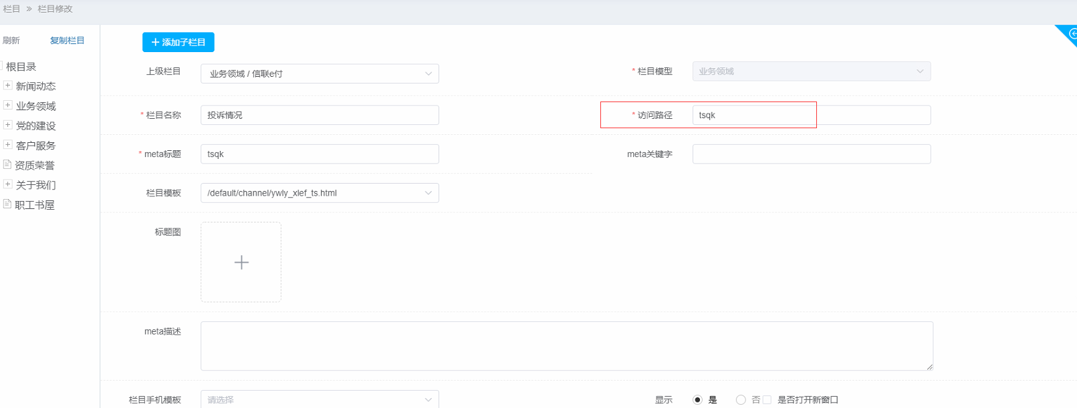Click the 复制栏目 link
Screen dimensions: 1077x408
click(68, 41)
